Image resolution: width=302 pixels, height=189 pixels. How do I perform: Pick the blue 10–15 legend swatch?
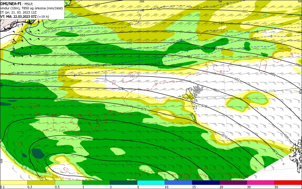(178, 183)
